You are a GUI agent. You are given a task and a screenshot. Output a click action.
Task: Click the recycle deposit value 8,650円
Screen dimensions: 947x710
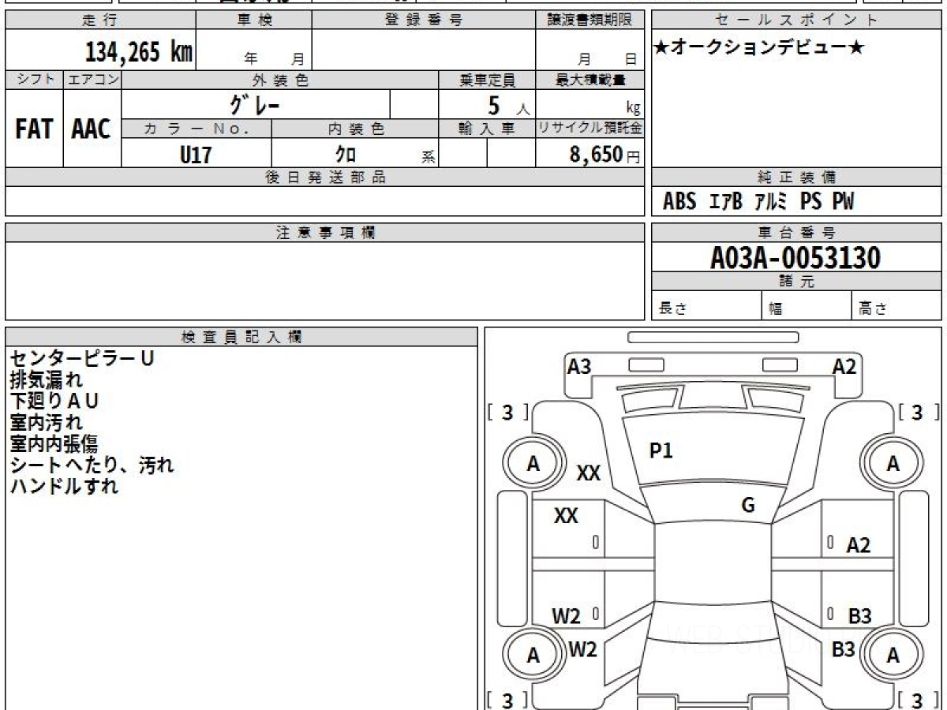coord(605,155)
